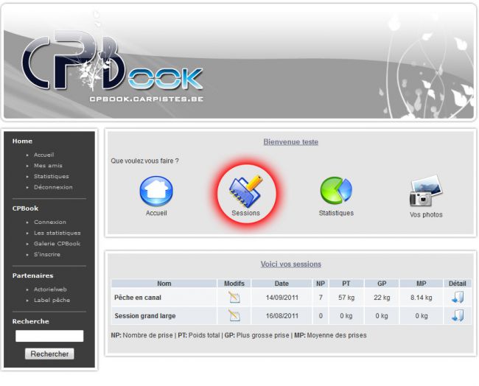Click the Nom column header
This screenshot has height=386, width=479.
[x=164, y=284]
